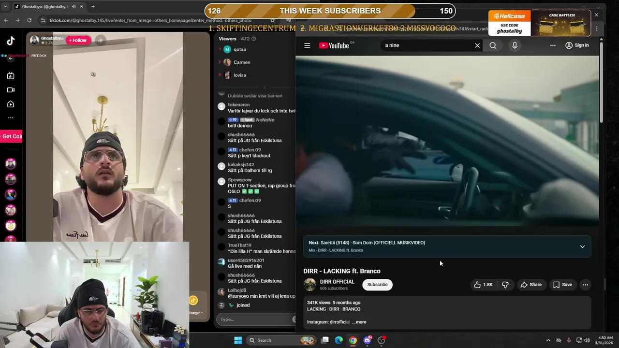Open more actions menu beside Save

pyautogui.click(x=585, y=285)
